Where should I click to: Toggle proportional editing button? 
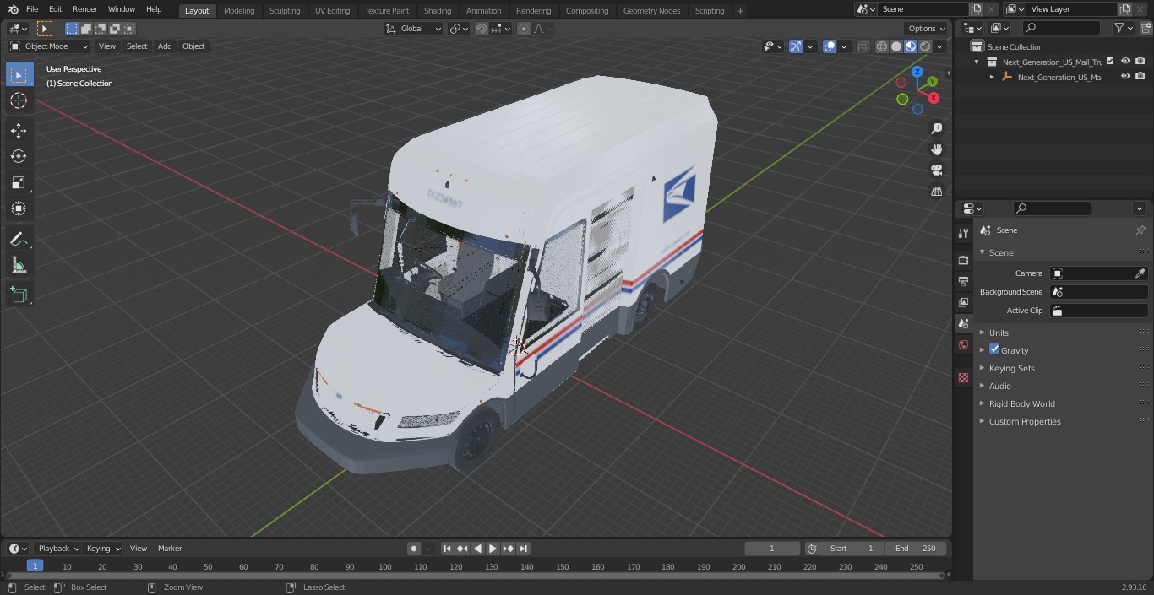[x=524, y=29]
